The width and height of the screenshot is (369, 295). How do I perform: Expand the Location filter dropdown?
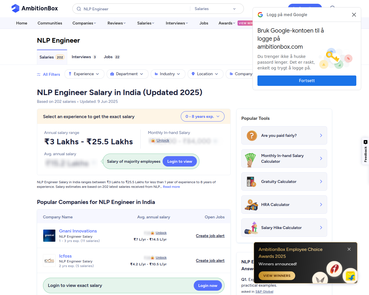pyautogui.click(x=205, y=74)
